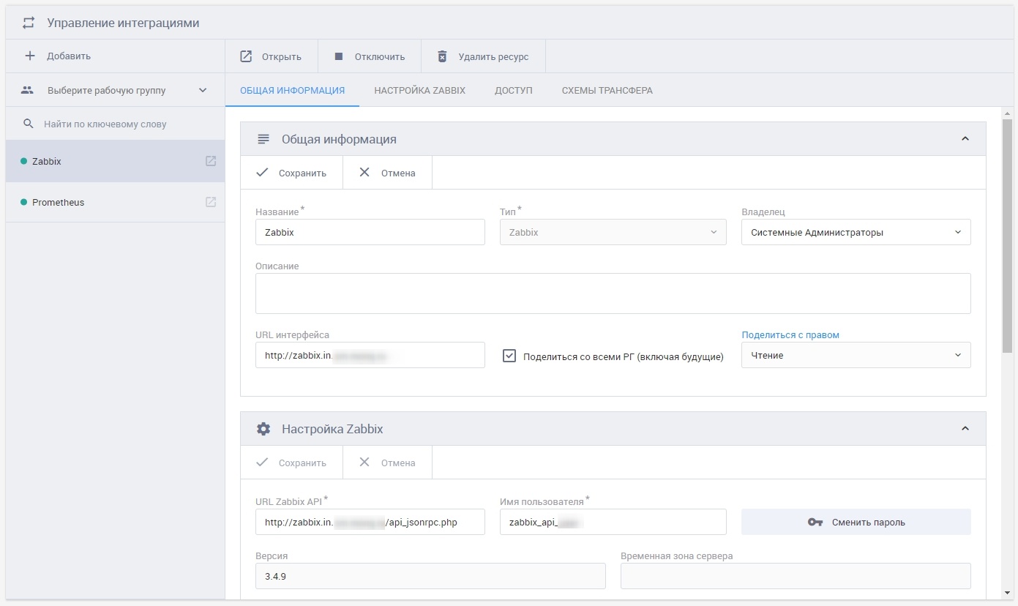Toggle share with all work groups checkbox
1018x606 pixels.
[x=510, y=356]
